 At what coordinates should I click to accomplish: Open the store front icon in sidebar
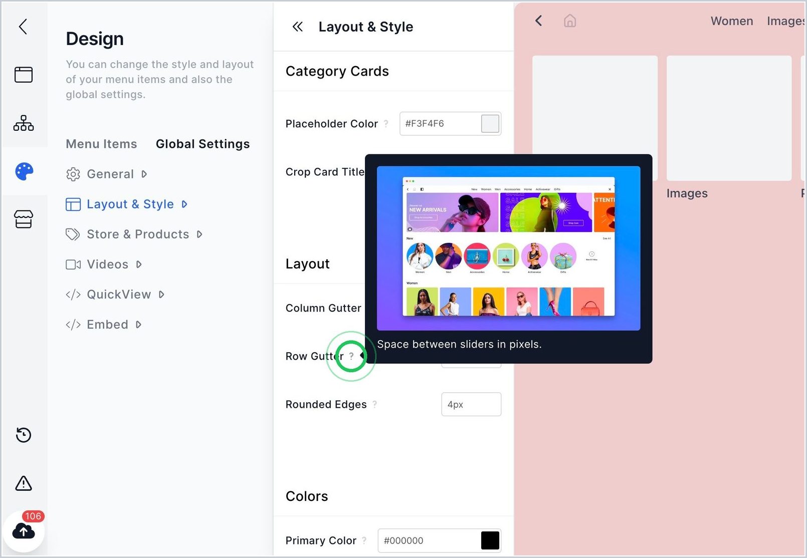(24, 219)
